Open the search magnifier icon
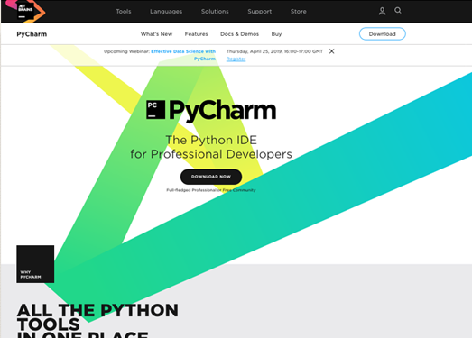This screenshot has height=338, width=472. point(398,11)
